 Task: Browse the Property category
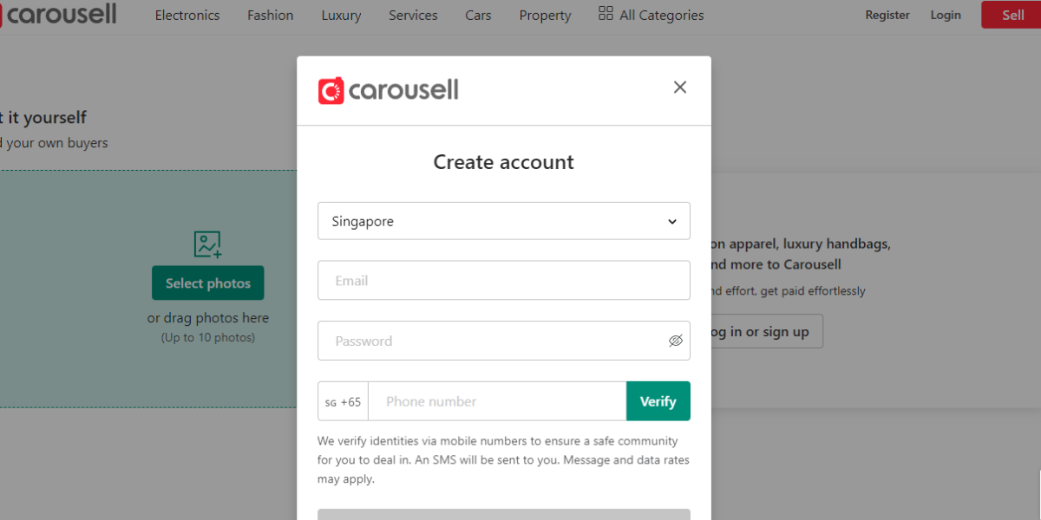[545, 15]
